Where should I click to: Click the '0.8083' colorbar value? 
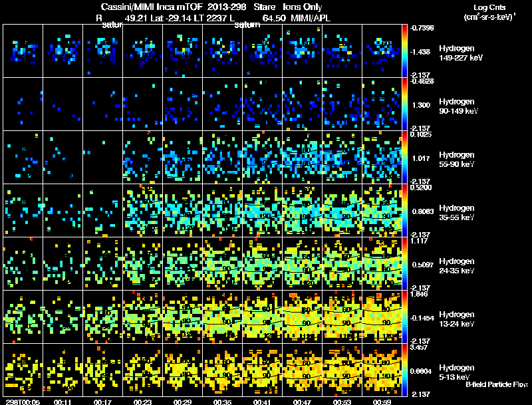[423, 211]
